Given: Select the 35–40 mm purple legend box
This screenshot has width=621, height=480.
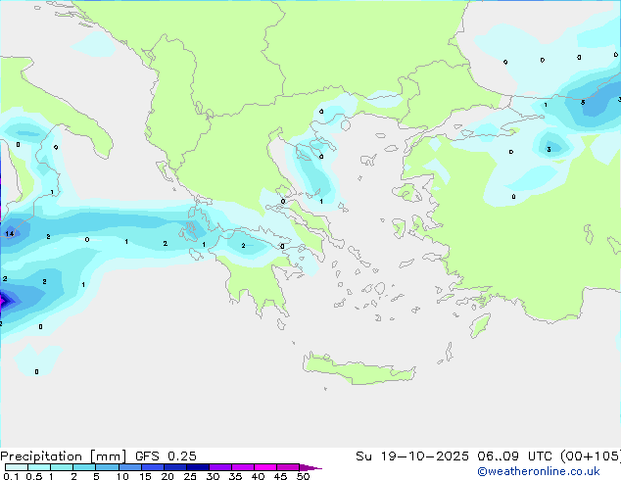Looking at the screenshot, I should pos(243,467).
